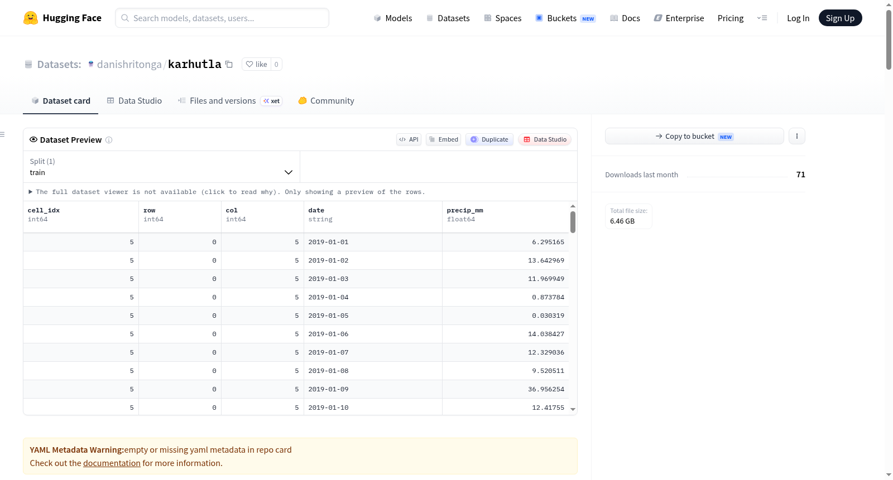
Task: Click the Models cube icon
Action: pos(377,18)
